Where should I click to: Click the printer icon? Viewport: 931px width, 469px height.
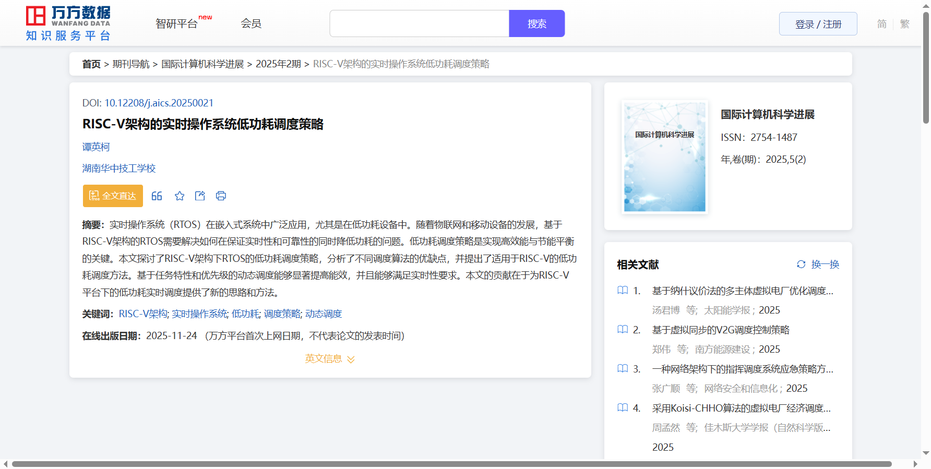coord(221,196)
